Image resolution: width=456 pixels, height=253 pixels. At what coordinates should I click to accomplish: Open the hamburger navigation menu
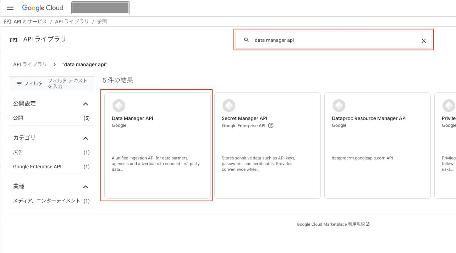[x=10, y=8]
